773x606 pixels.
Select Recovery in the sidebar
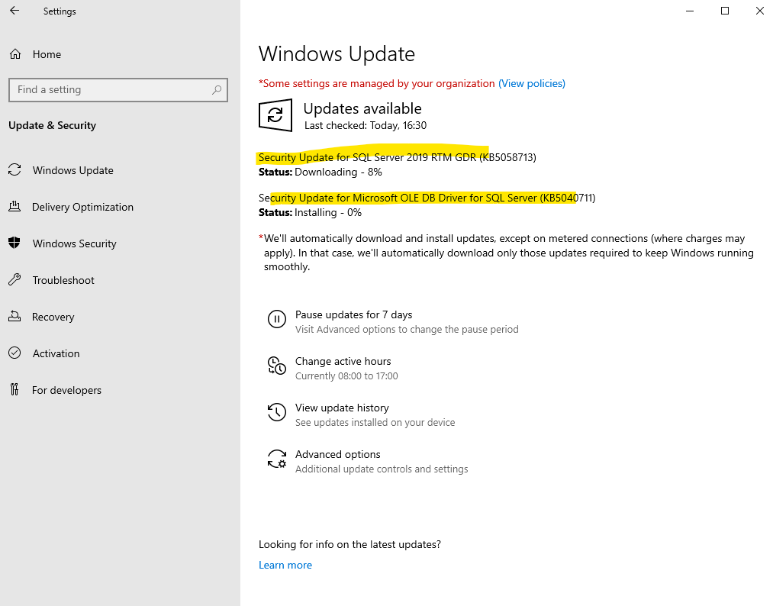53,317
